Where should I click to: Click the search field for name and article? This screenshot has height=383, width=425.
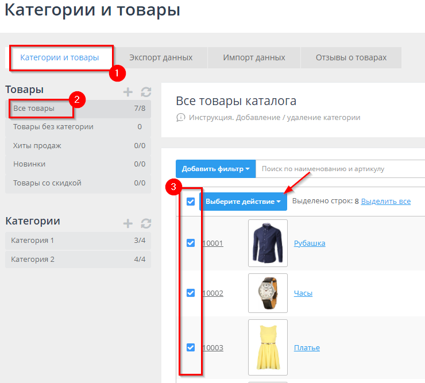(339, 169)
